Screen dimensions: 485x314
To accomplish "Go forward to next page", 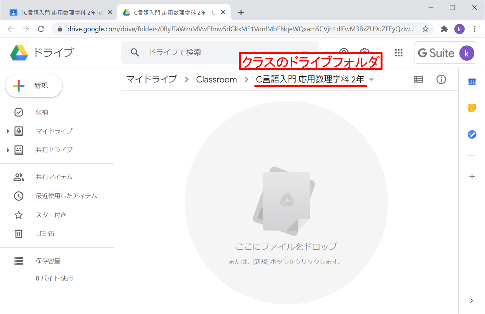I will (26, 29).
